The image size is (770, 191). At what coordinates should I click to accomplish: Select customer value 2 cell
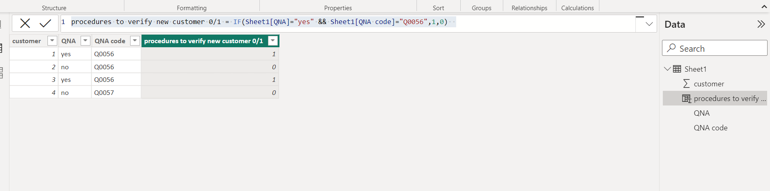pyautogui.click(x=34, y=67)
